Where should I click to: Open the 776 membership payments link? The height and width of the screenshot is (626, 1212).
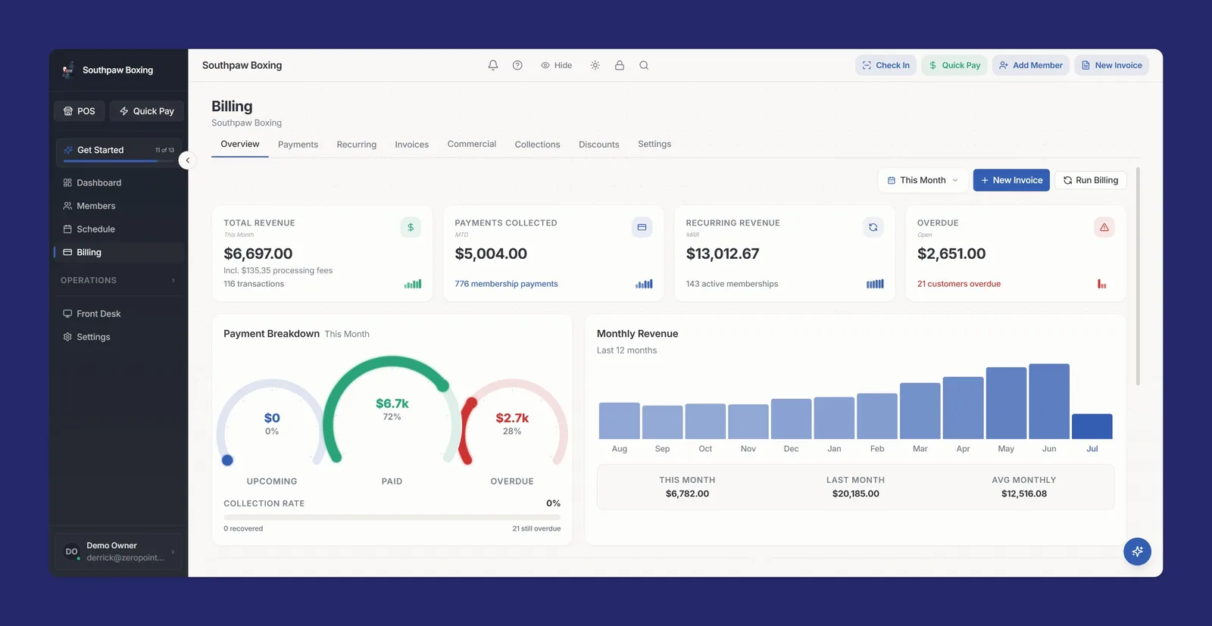(x=506, y=284)
